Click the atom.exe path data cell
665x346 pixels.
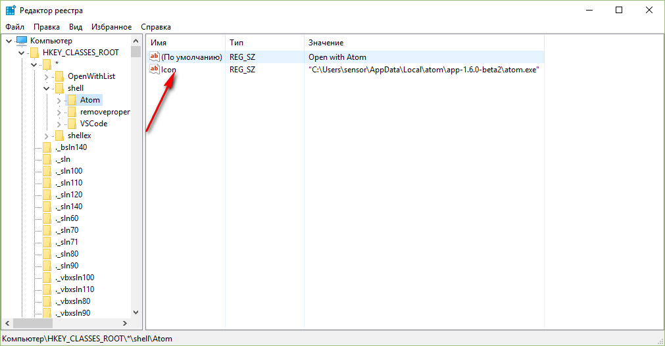(424, 70)
